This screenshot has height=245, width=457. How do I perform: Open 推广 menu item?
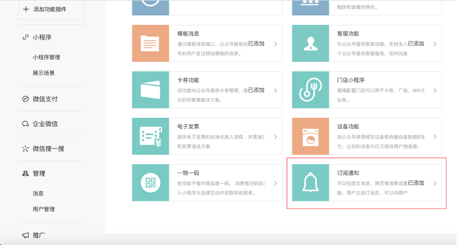point(39,235)
